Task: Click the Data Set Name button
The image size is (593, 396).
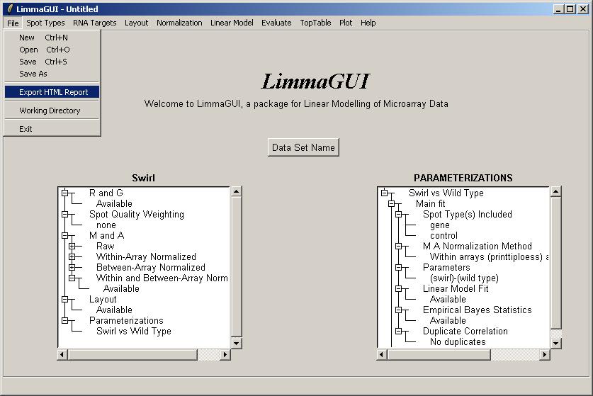Action: tap(303, 147)
